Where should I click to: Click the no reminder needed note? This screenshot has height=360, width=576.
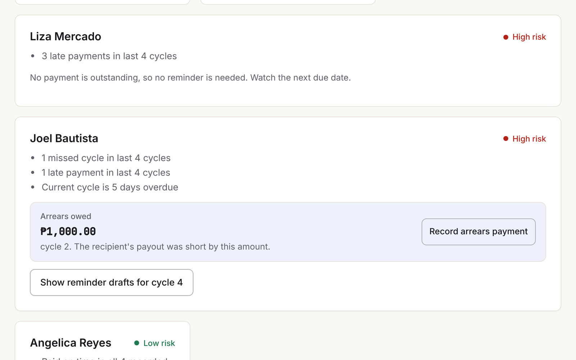pos(190,78)
